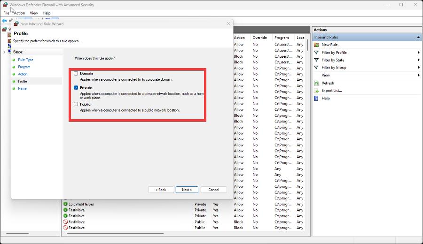Viewport: 423px width, 244px height.
Task: Expand the View submenu arrow in Actions
Action: [418, 75]
